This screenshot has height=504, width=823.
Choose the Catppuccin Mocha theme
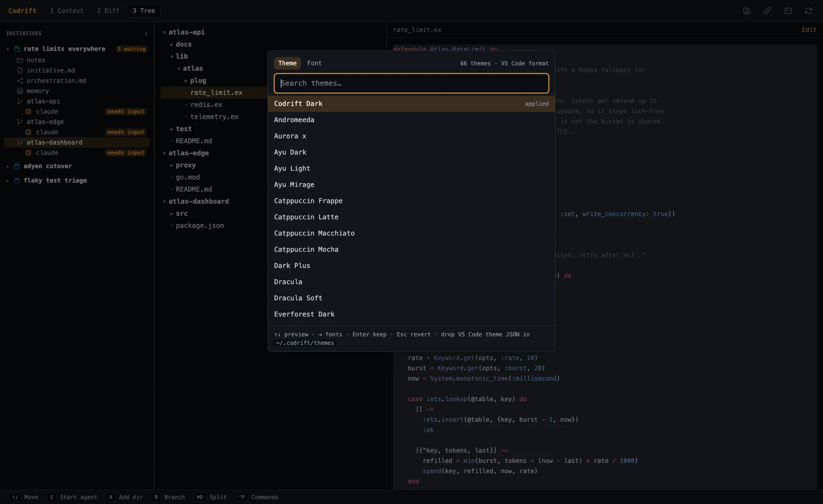click(x=411, y=249)
